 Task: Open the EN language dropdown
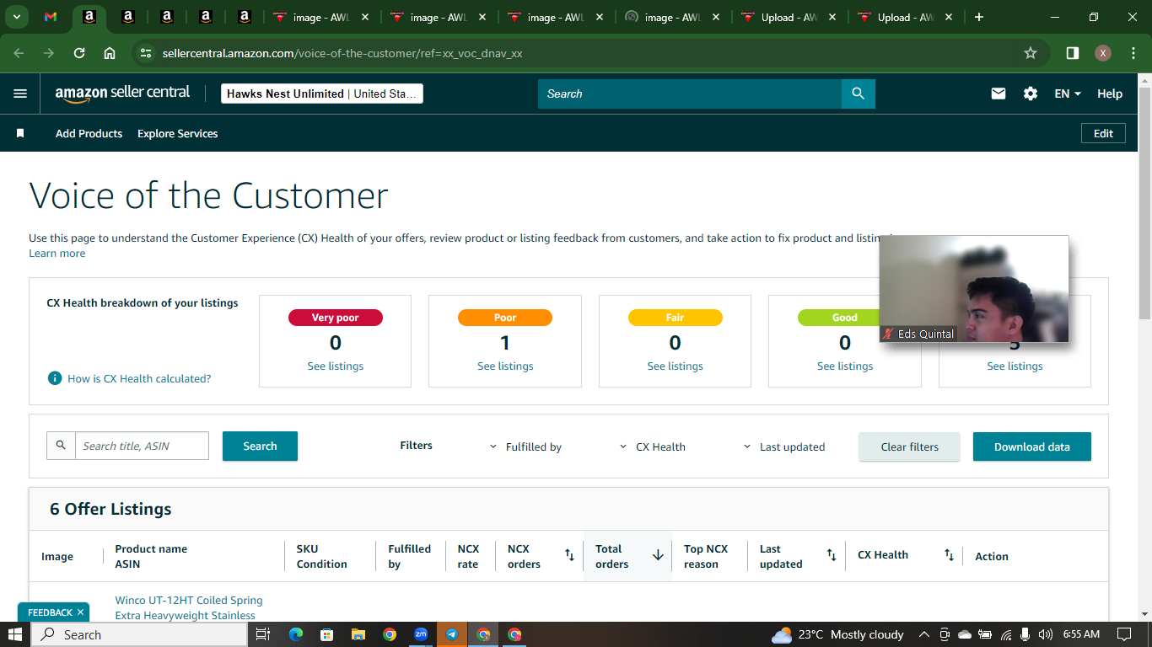coord(1068,94)
